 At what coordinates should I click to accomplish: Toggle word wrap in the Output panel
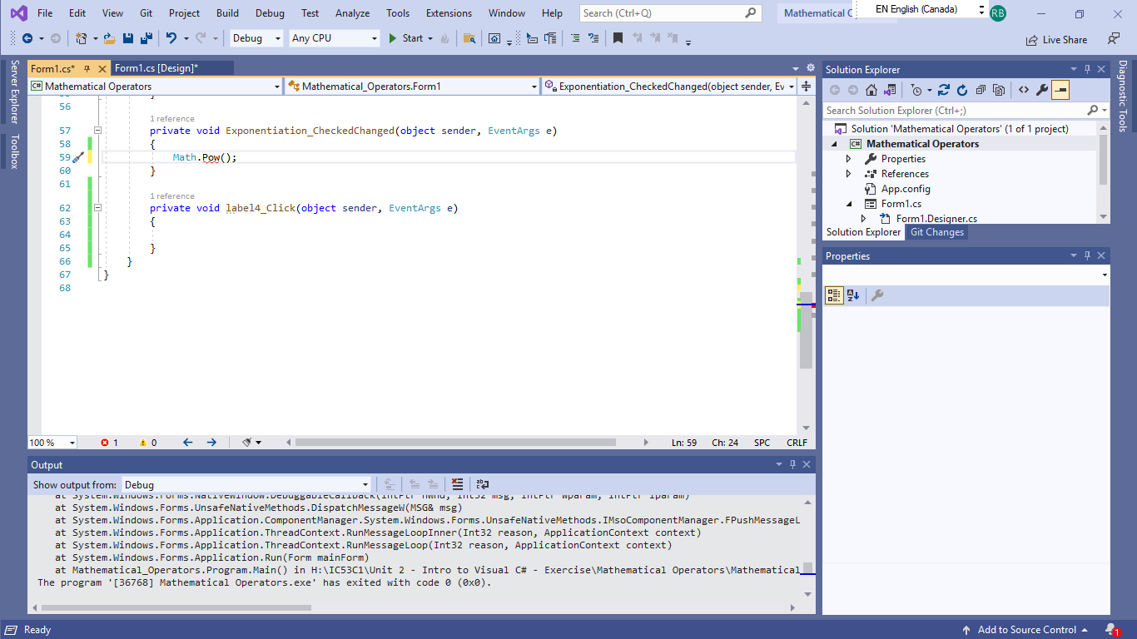(483, 484)
